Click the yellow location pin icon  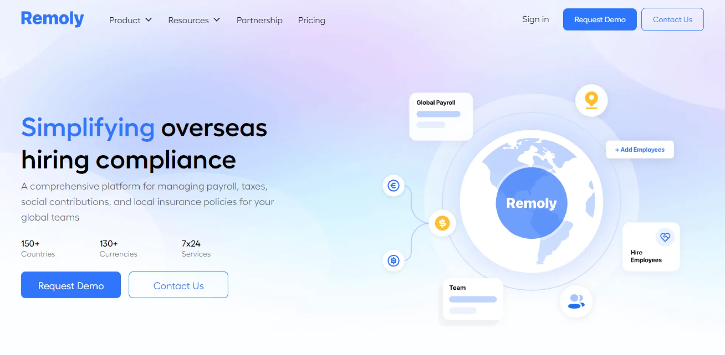click(x=591, y=100)
